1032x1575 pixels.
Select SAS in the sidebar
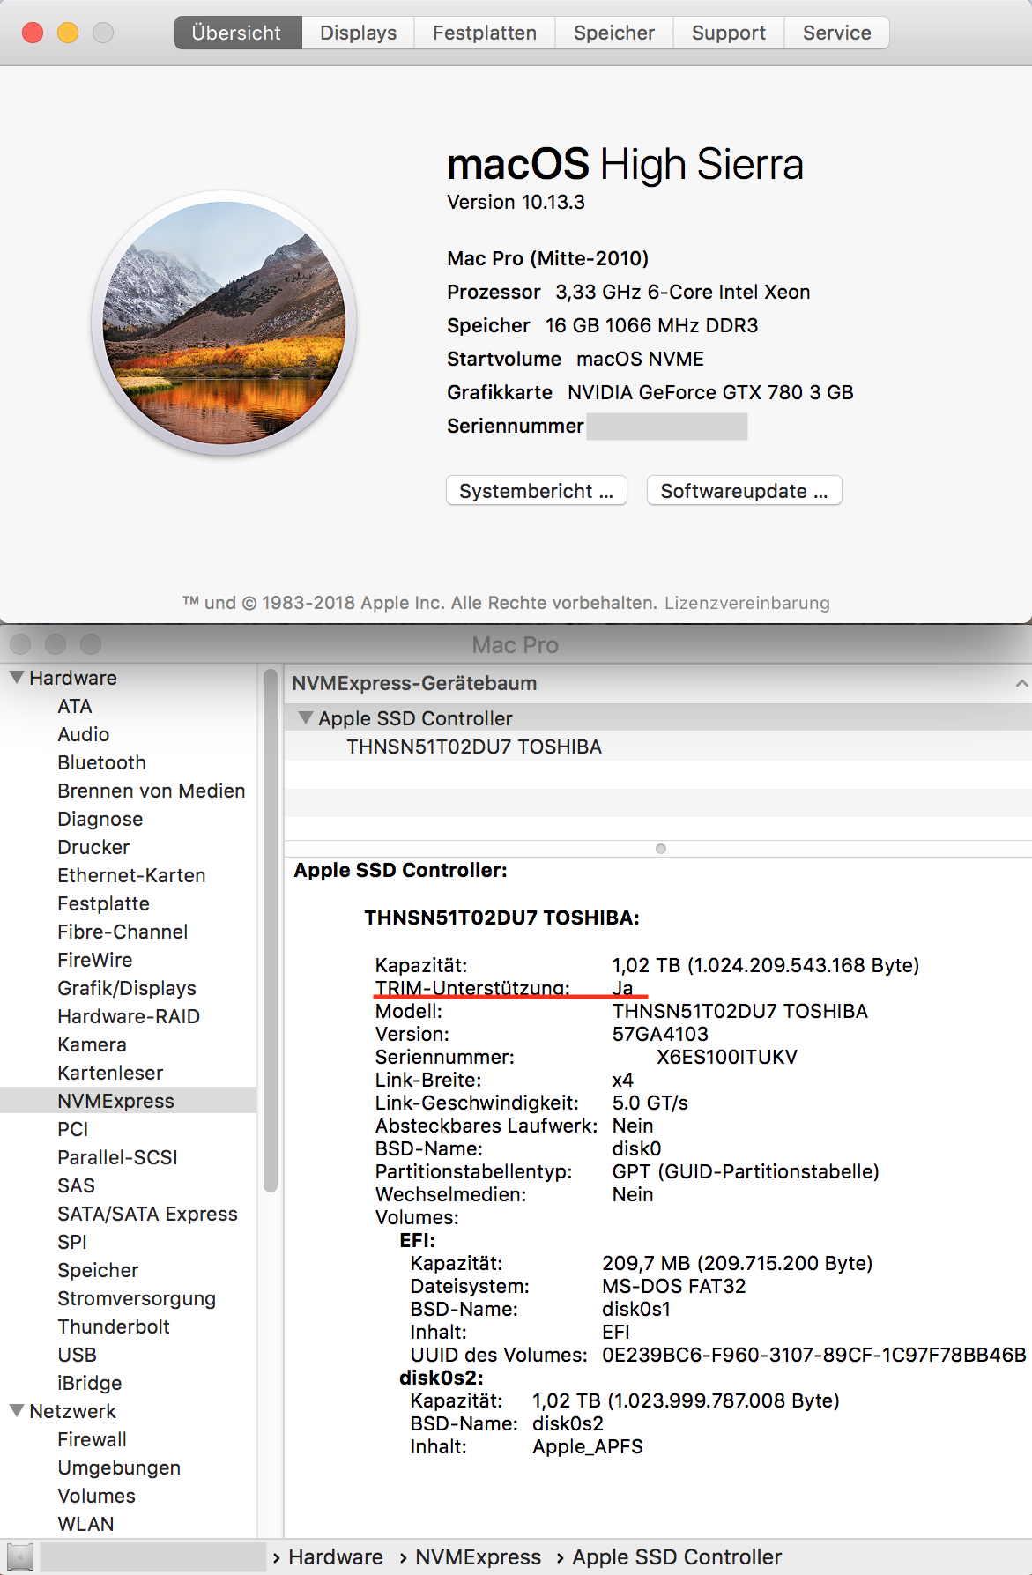pyautogui.click(x=76, y=1185)
